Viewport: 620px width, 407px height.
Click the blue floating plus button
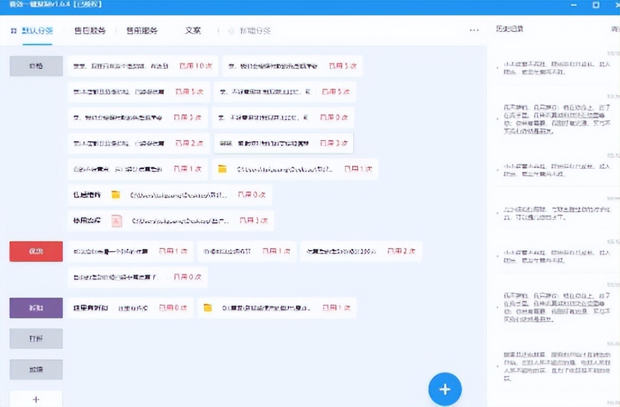(444, 389)
